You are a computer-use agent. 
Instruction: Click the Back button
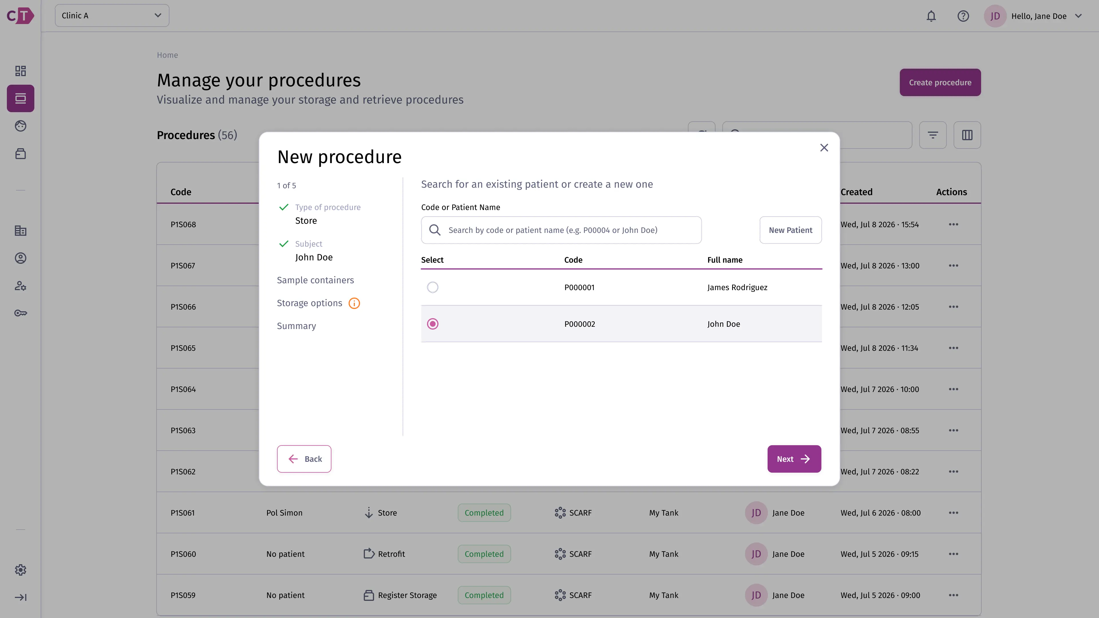(x=304, y=459)
